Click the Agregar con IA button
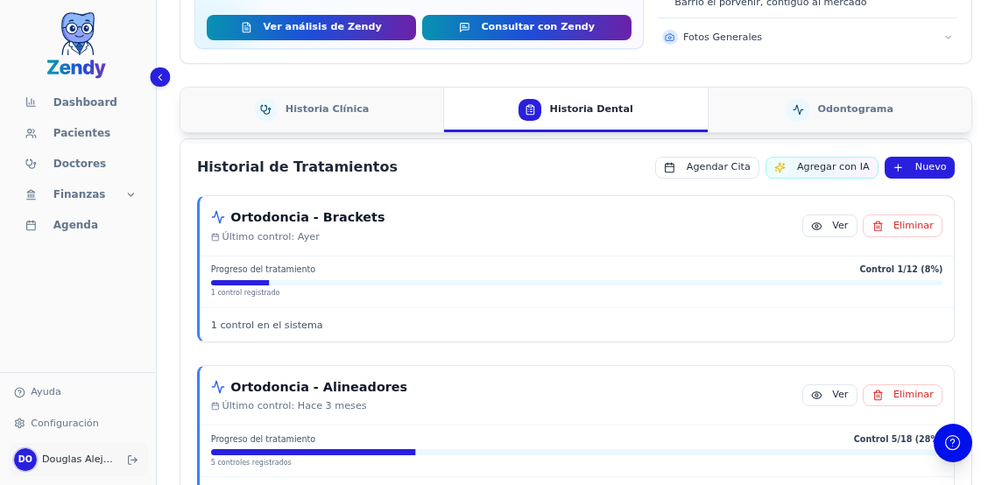This screenshot has width=995, height=485. coord(822,167)
